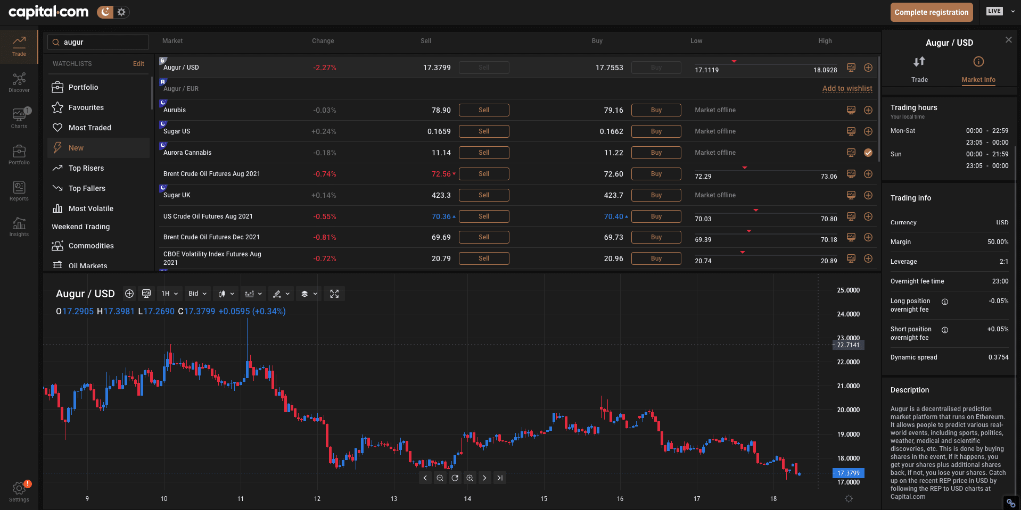Zoom out the chart
This screenshot has width=1021, height=510.
(440, 478)
